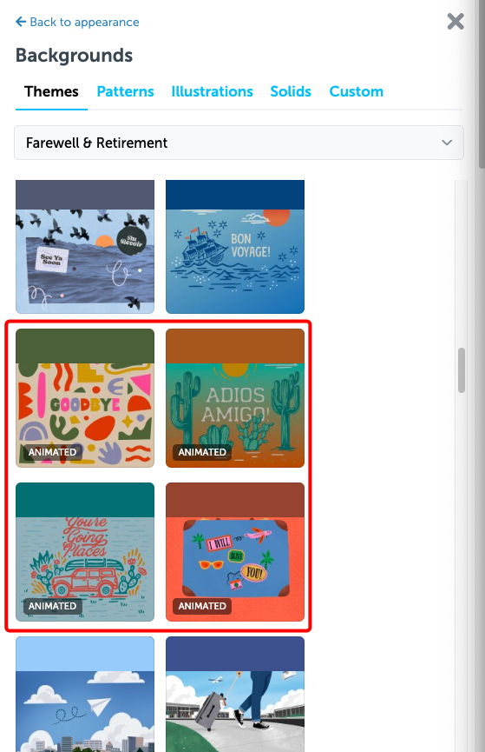Open the Illustrations tab
Viewport: 485px width, 752px height.
click(212, 91)
